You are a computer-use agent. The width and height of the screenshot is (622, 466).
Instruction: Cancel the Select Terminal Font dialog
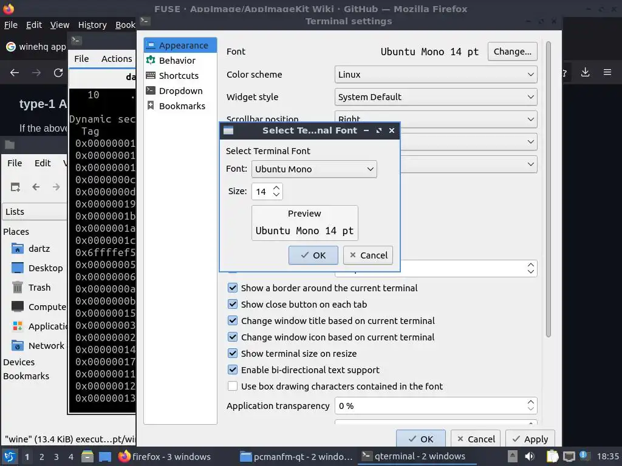(367, 255)
